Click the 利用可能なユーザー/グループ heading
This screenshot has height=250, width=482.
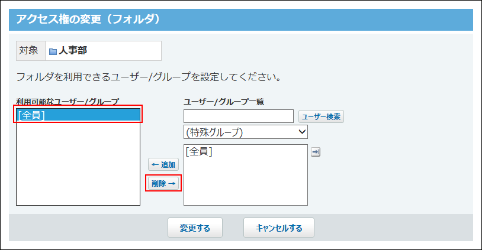68,102
